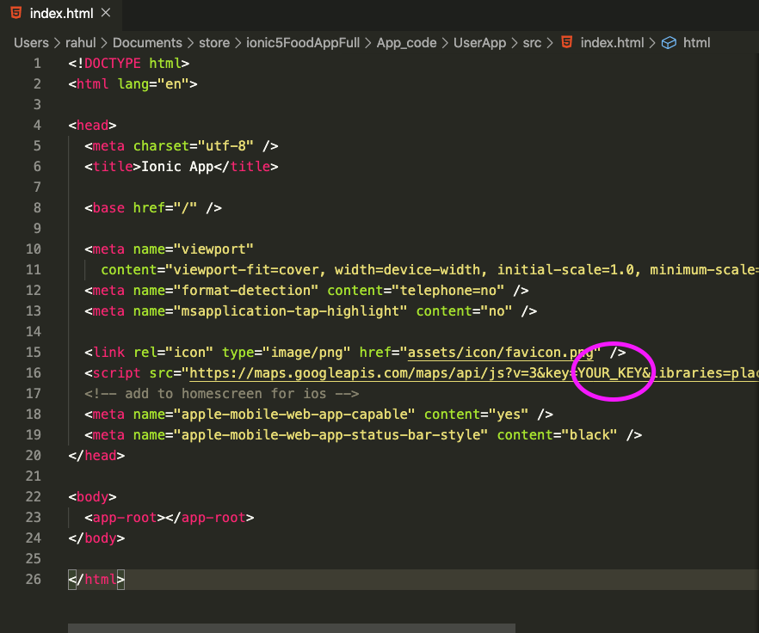The width and height of the screenshot is (759, 633).
Task: Click the horizontal scrollbar at the bottom
Action: click(291, 628)
